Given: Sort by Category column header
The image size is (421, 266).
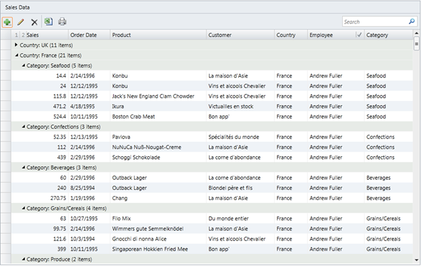Looking at the screenshot, I should point(388,35).
